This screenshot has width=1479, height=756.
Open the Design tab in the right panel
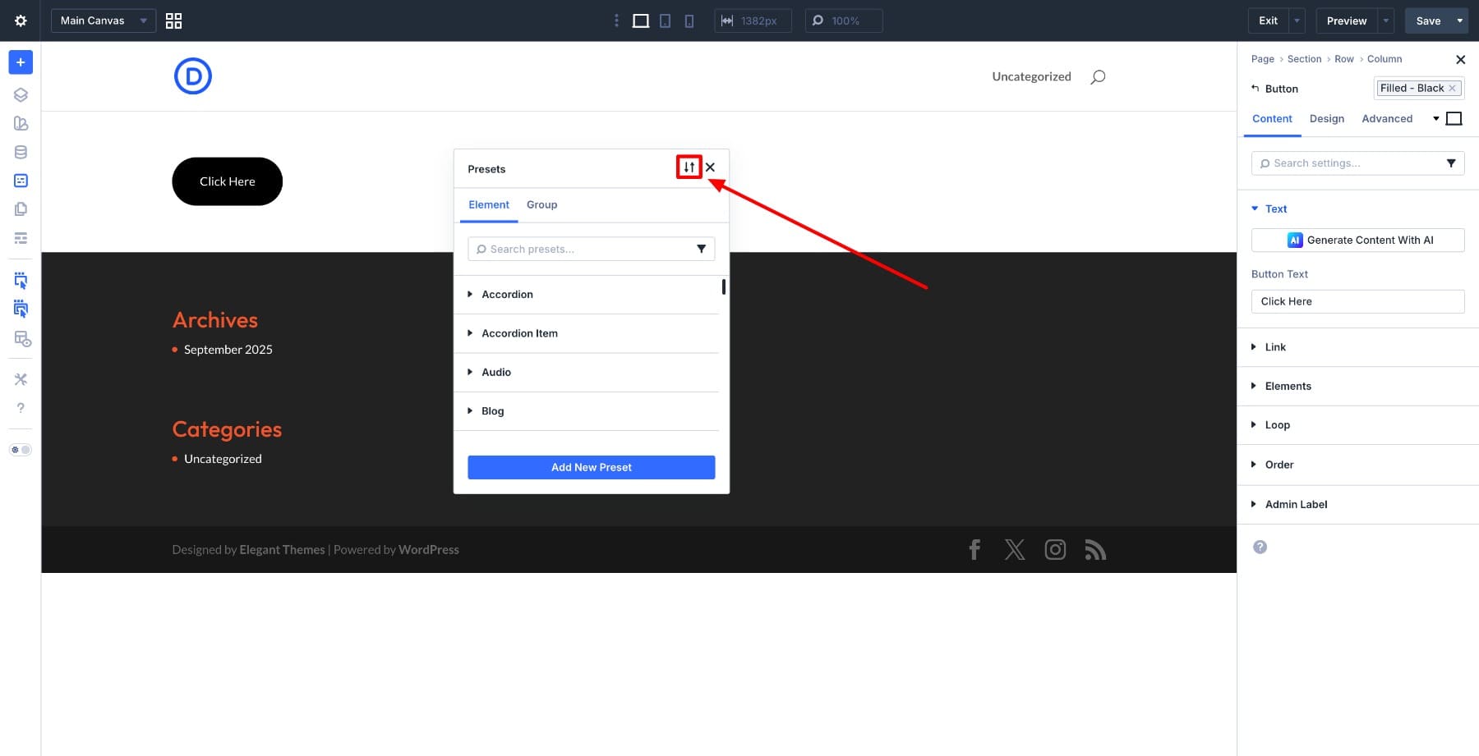click(1327, 118)
